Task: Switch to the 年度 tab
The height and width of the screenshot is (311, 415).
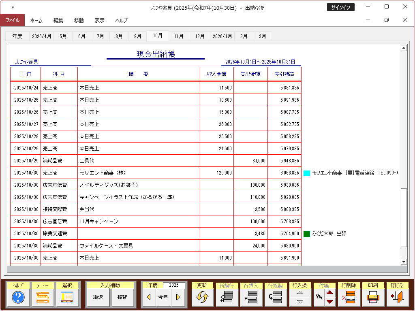Action: [x=17, y=36]
